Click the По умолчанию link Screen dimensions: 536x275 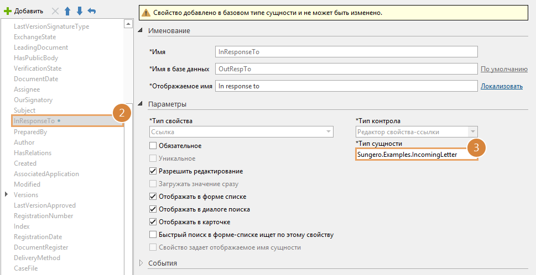503,69
